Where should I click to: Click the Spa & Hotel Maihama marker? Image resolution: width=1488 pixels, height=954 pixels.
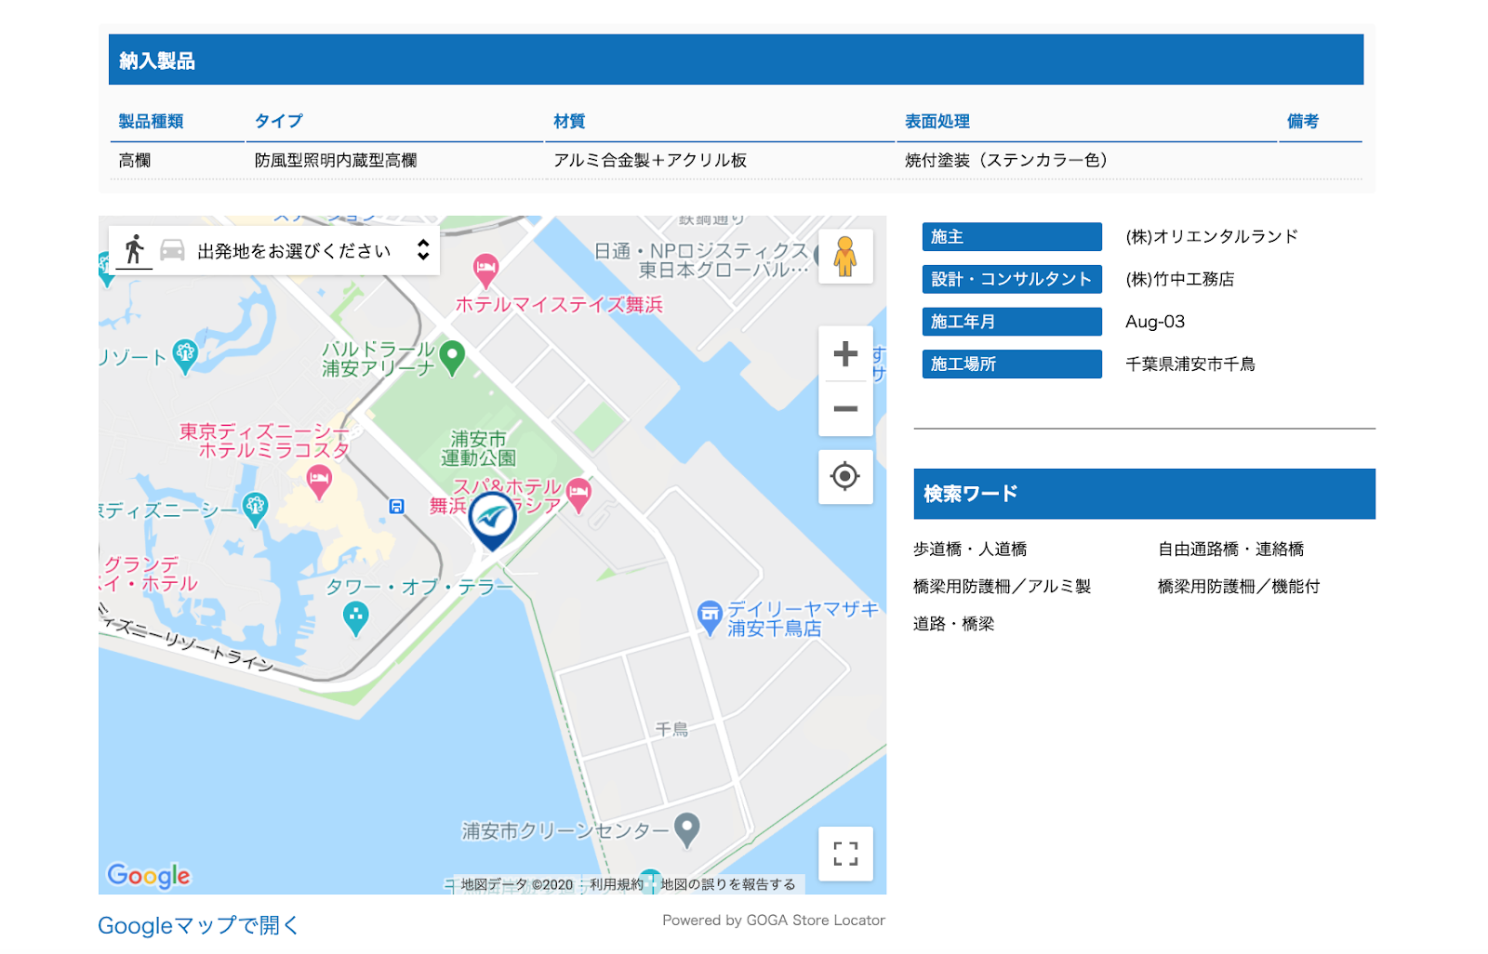tap(578, 495)
